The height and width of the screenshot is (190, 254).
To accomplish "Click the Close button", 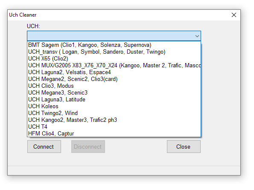I will (x=184, y=147).
